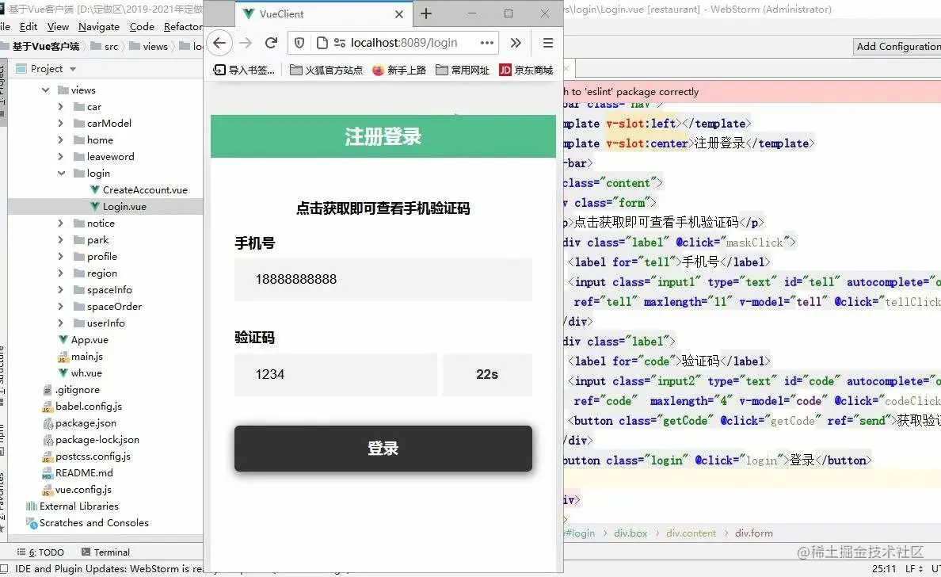
Task: Collapse the login folder
Action: (x=61, y=174)
